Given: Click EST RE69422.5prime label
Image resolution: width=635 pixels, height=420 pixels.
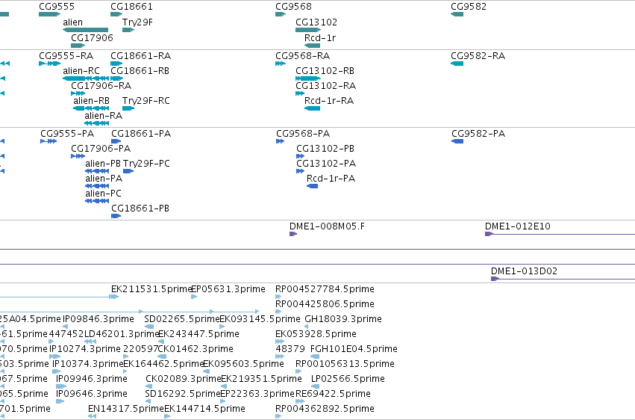Looking at the screenshot, I should point(333,394).
